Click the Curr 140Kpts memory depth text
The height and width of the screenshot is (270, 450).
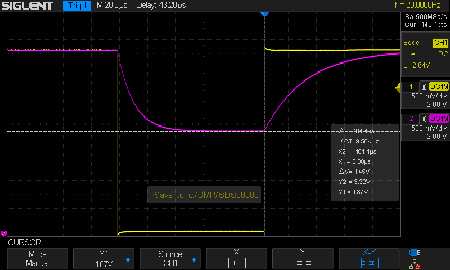point(426,25)
